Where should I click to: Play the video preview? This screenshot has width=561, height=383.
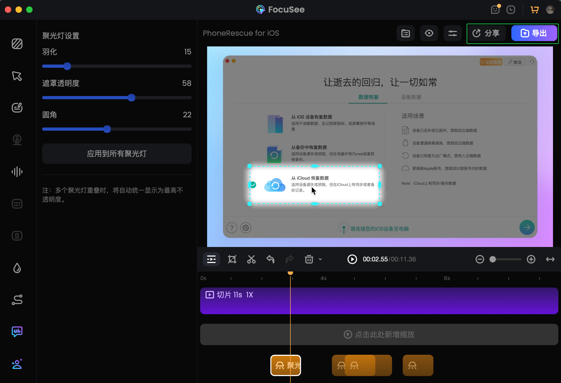point(352,259)
